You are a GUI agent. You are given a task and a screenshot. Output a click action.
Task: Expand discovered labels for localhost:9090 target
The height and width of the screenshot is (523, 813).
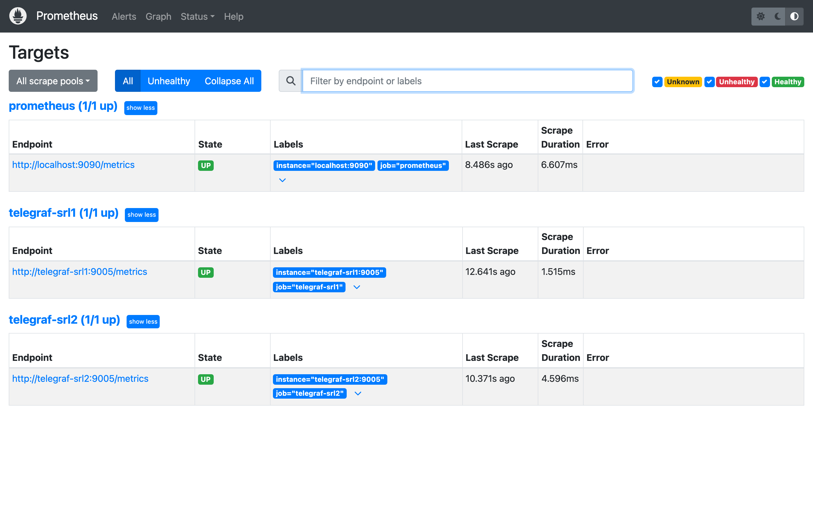[282, 180]
